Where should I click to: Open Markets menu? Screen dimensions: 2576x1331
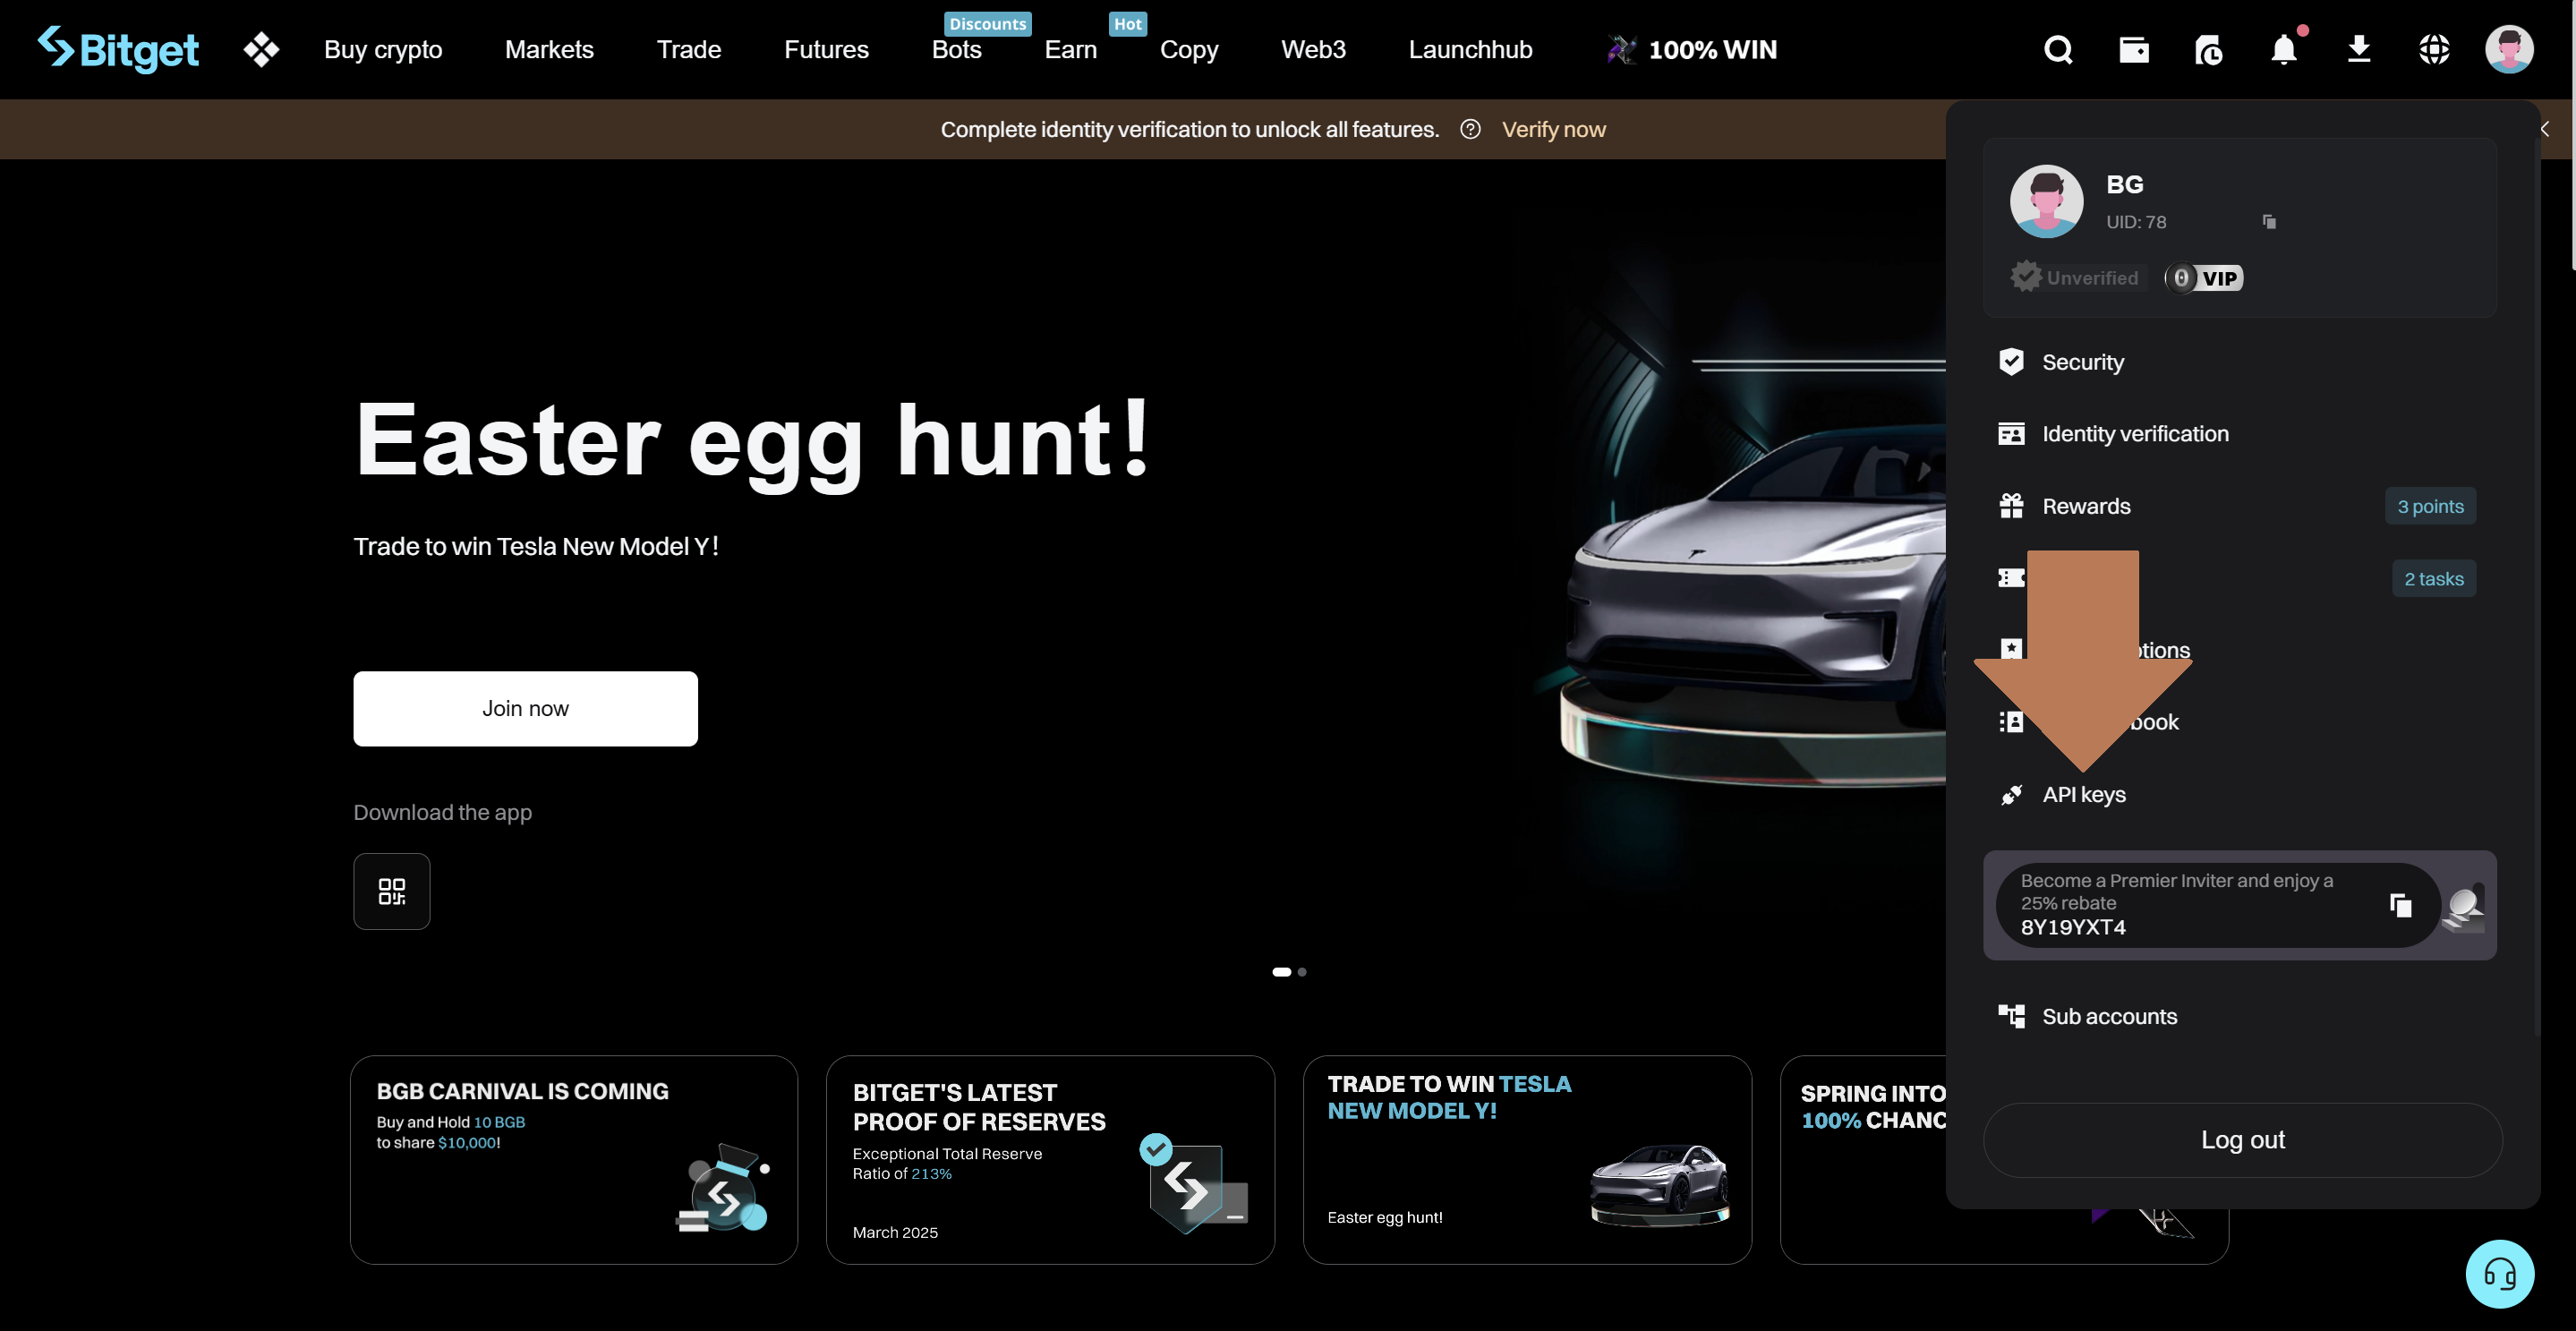coord(549,49)
